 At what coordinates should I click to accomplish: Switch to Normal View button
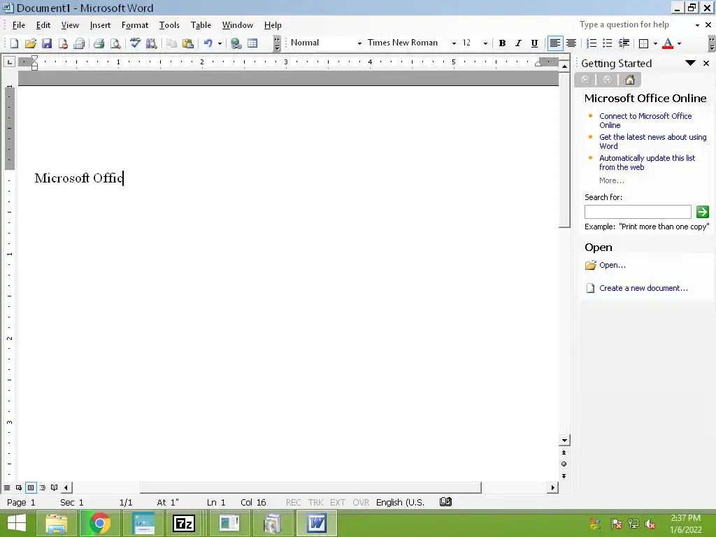[7, 487]
